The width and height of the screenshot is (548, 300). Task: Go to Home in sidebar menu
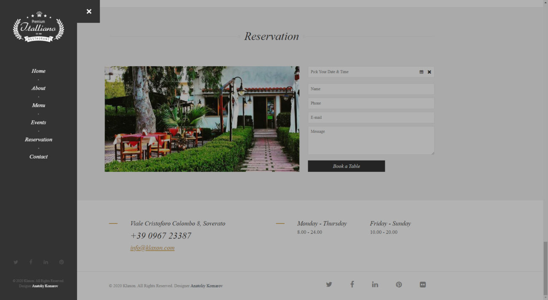coord(38,71)
